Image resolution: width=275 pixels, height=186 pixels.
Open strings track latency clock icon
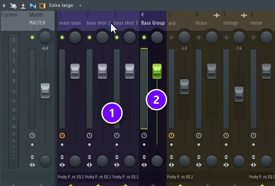point(226,136)
